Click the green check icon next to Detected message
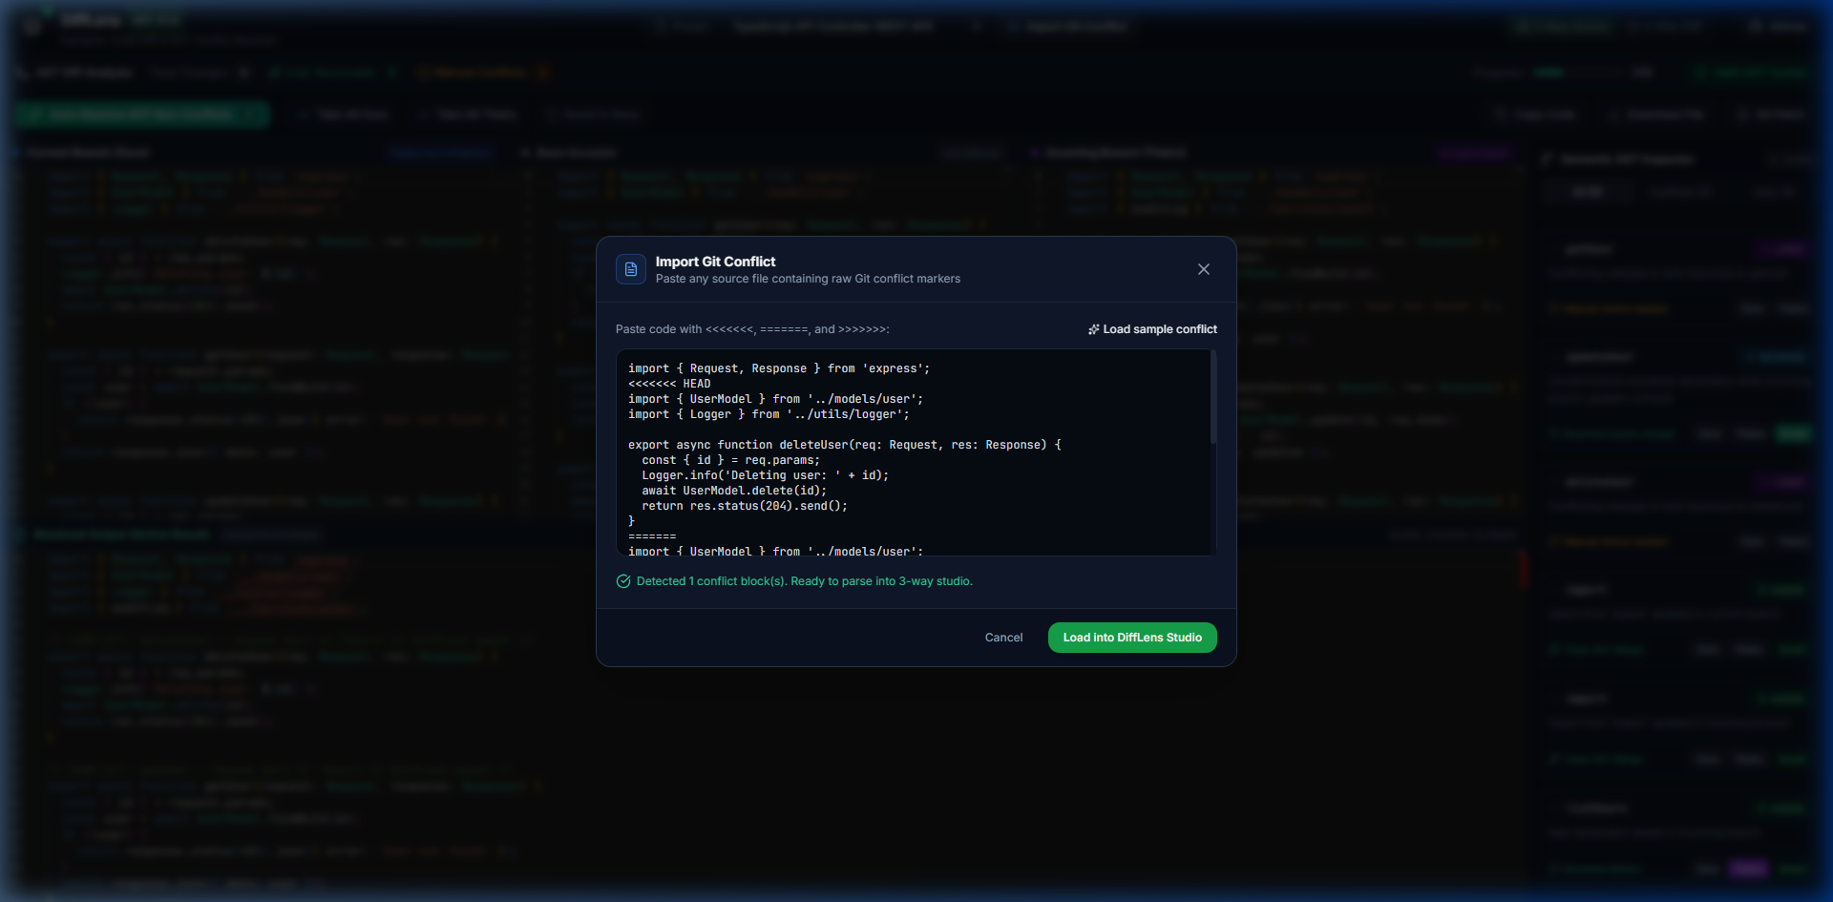 623,581
